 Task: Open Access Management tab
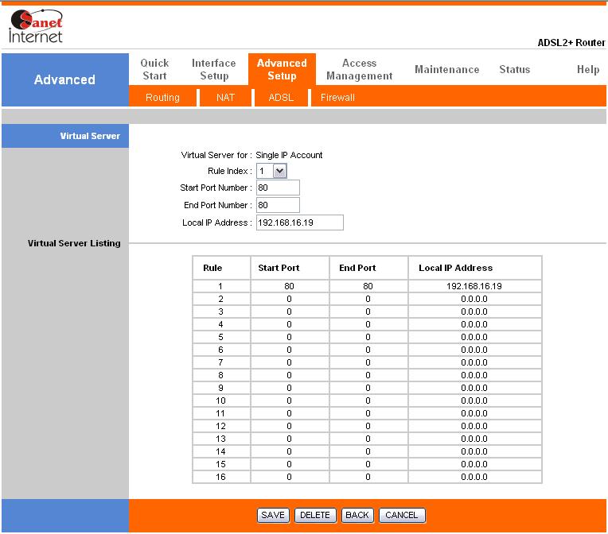coord(360,69)
